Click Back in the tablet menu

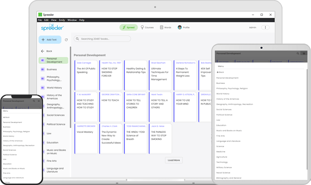pos(220,72)
